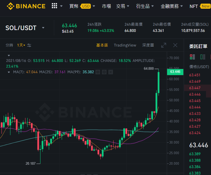The image size is (211, 175).
Task: Open the apps grid menu icon
Action: tap(54, 6)
